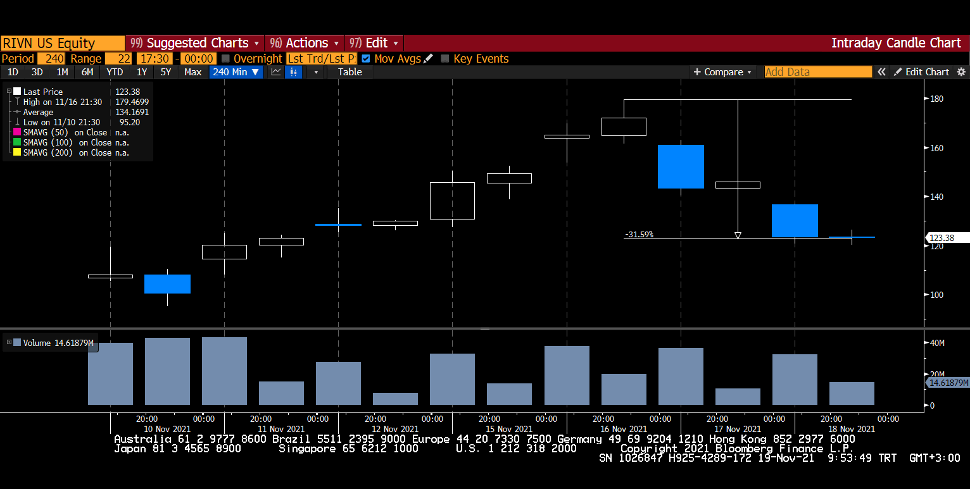970x489 pixels.
Task: Collapse the Last Price legend tree
Action: coord(9,92)
